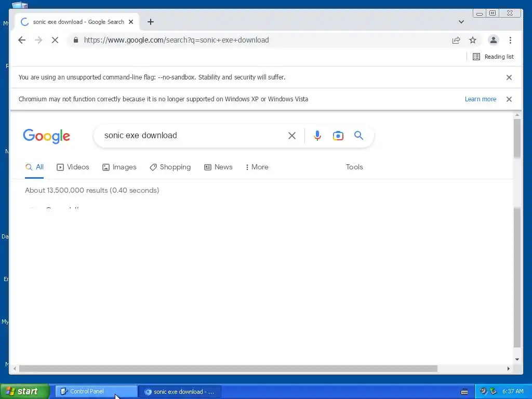Switch to the Images tab
The image size is (532, 399).
pyautogui.click(x=119, y=167)
